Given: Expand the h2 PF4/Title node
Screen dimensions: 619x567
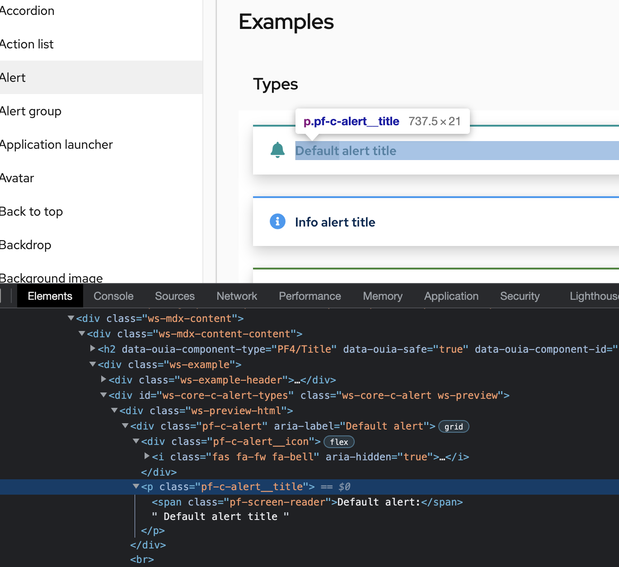Looking at the screenshot, I should 93,349.
